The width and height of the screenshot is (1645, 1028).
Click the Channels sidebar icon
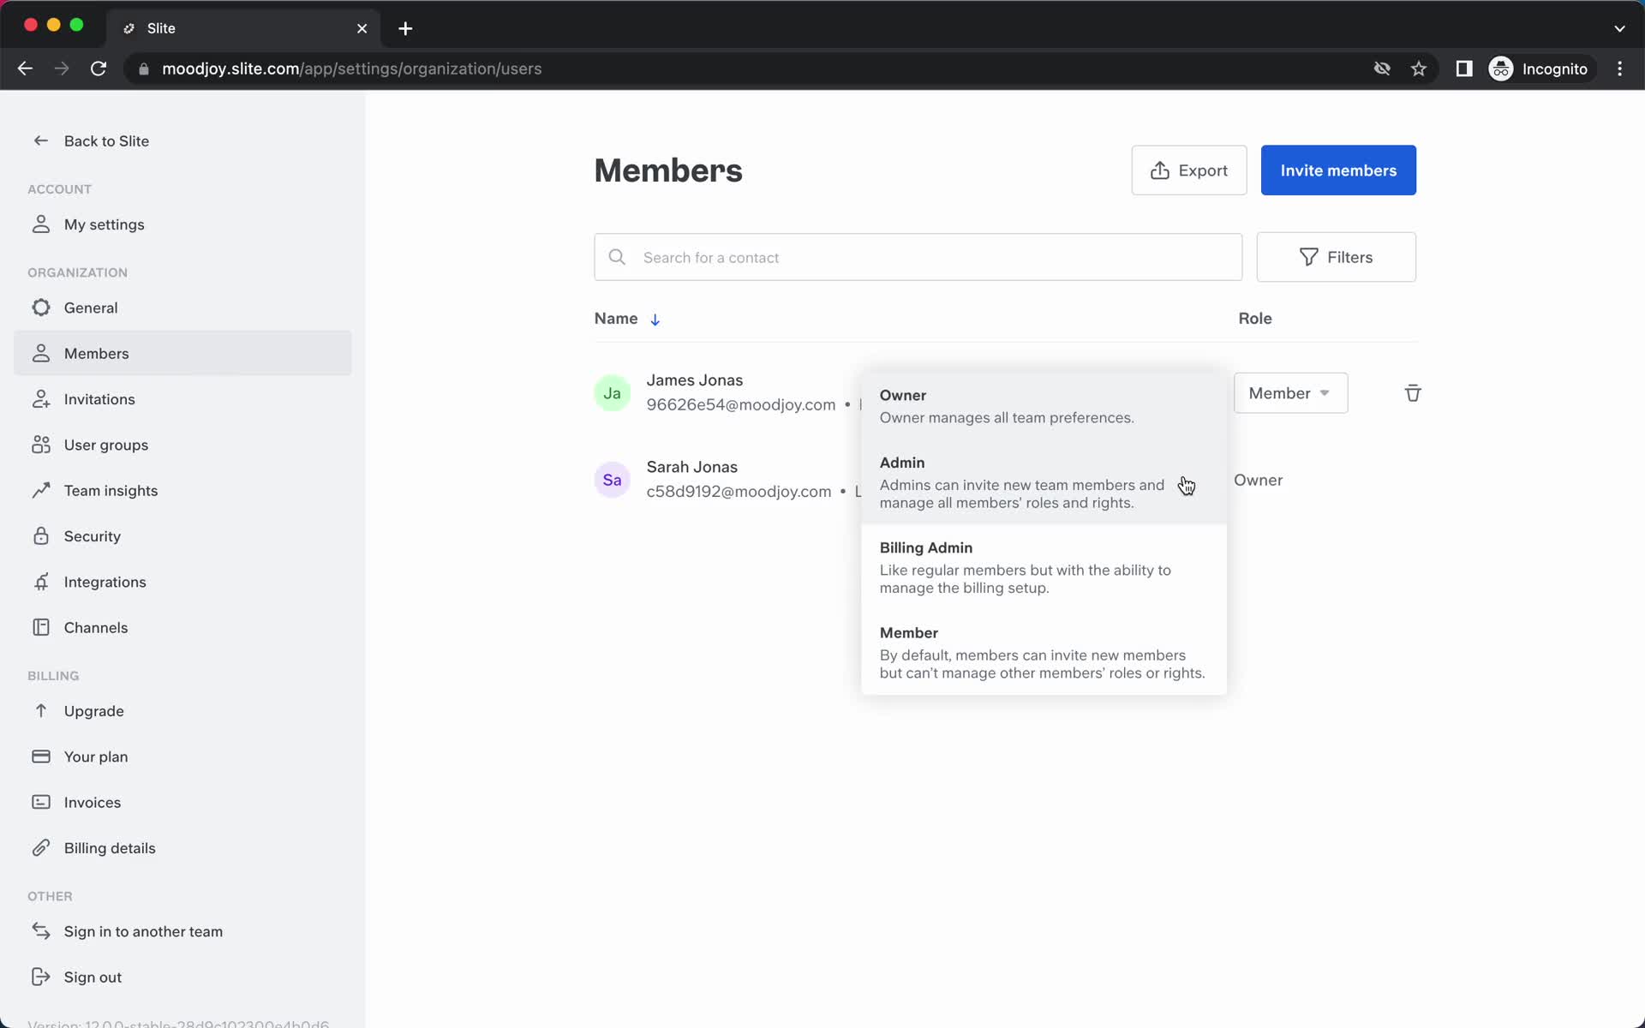pyautogui.click(x=39, y=626)
